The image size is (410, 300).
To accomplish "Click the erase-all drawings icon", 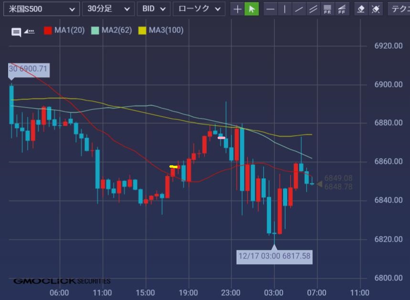I will tap(376, 9).
